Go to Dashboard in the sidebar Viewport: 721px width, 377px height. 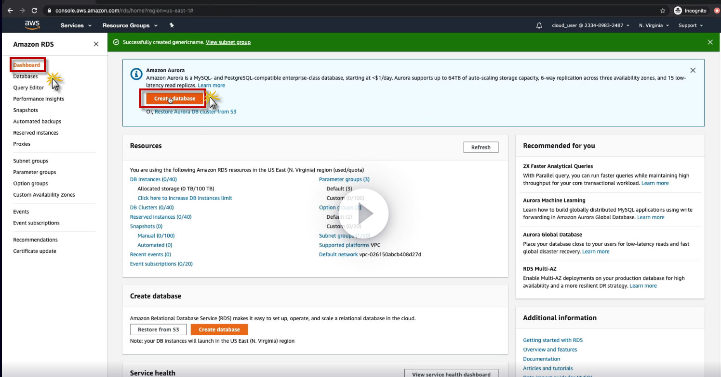[27, 65]
